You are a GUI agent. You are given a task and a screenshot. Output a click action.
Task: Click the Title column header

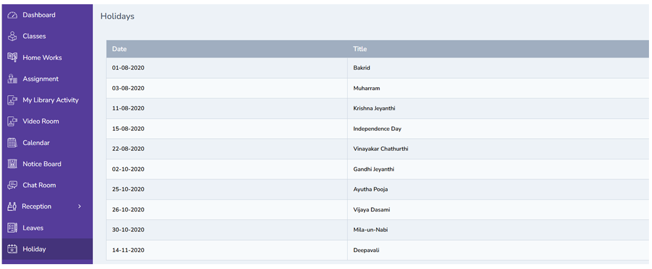360,49
